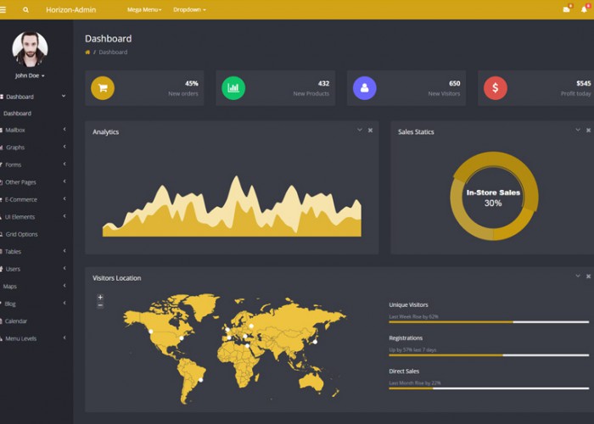Collapse the Dashboard sidebar section
Viewport: 594px width, 424px height.
[x=64, y=96]
